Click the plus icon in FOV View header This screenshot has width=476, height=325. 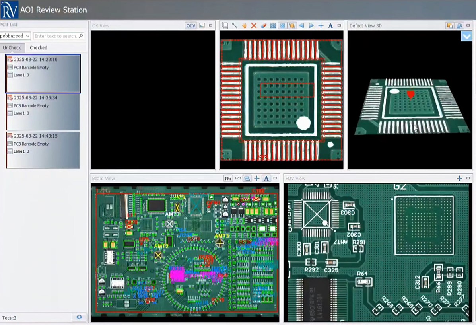459,179
